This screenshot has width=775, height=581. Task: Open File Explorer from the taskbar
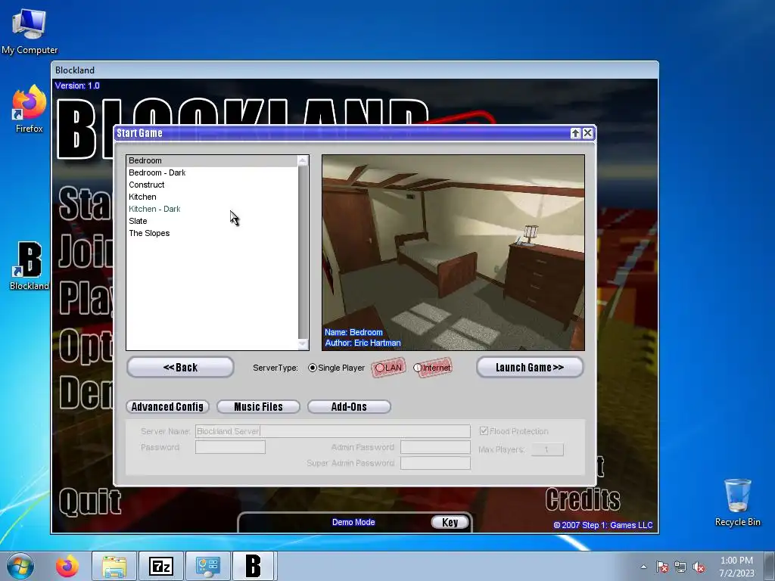(114, 566)
